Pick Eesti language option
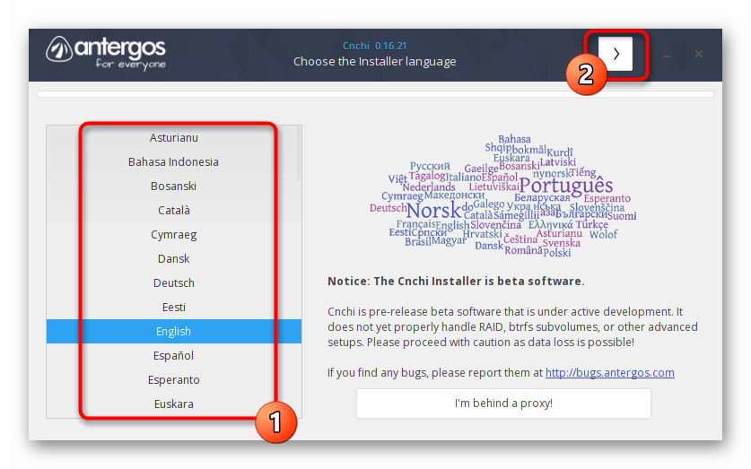Viewport: 751px width, 469px height. 173,308
